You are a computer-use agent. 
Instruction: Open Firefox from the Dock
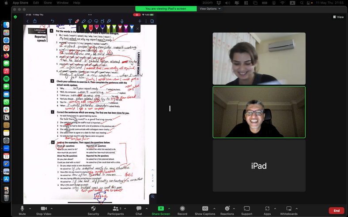coord(6,55)
